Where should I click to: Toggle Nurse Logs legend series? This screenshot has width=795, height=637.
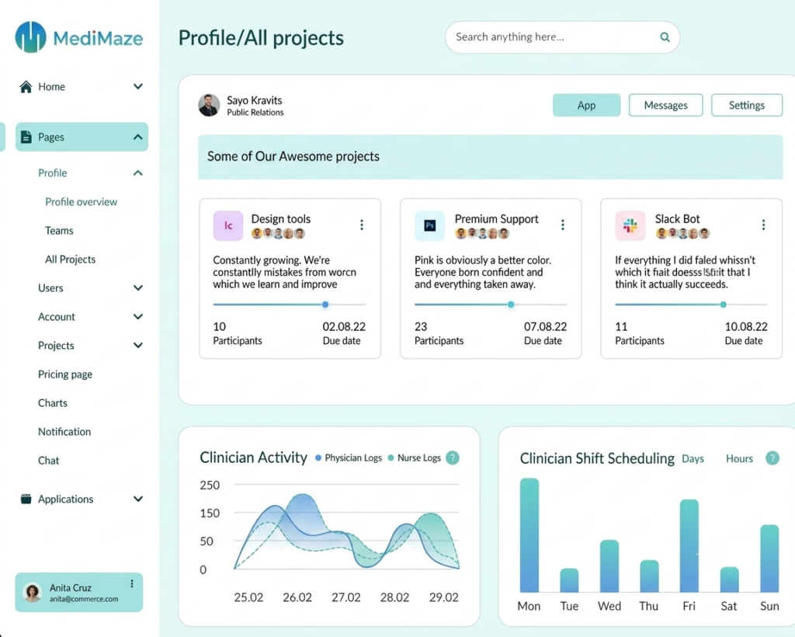coord(415,458)
